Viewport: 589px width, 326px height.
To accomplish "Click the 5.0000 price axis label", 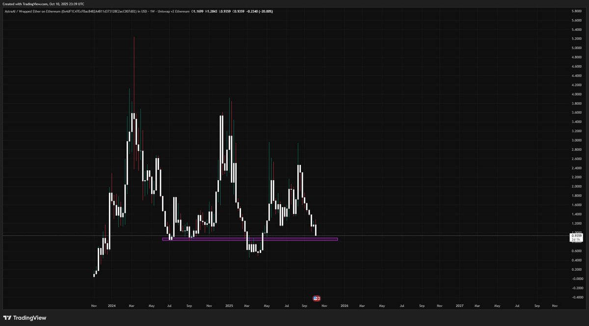I will click(576, 48).
